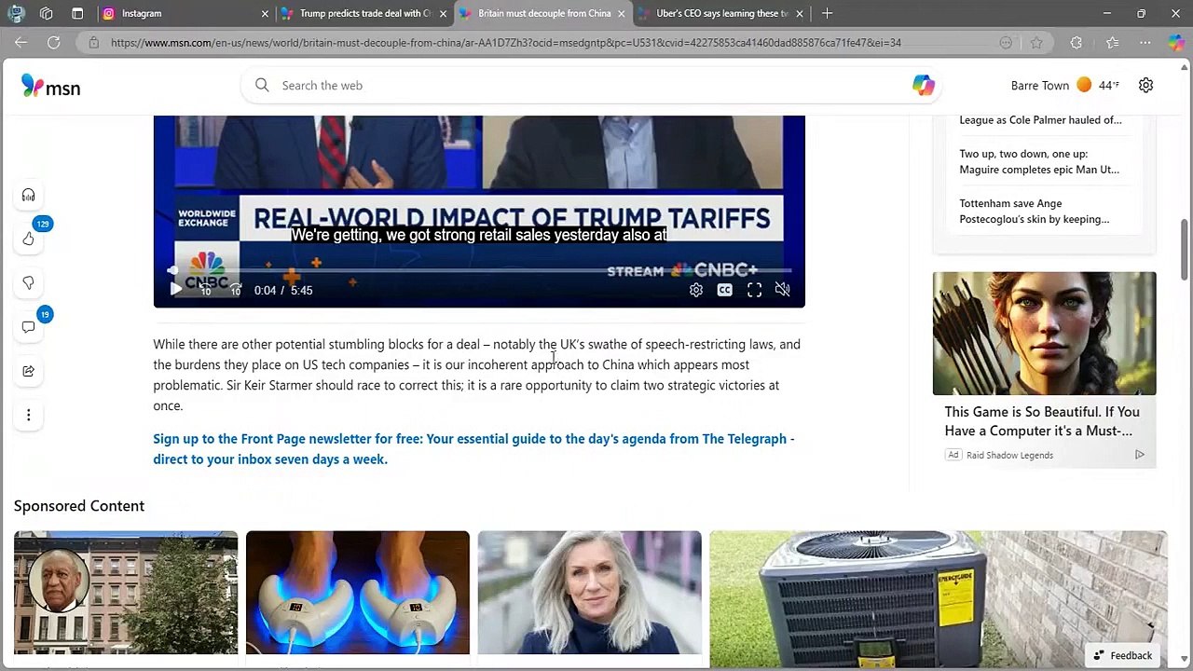Enter fullscreen video mode
The height and width of the screenshot is (671, 1193).
pyautogui.click(x=754, y=290)
